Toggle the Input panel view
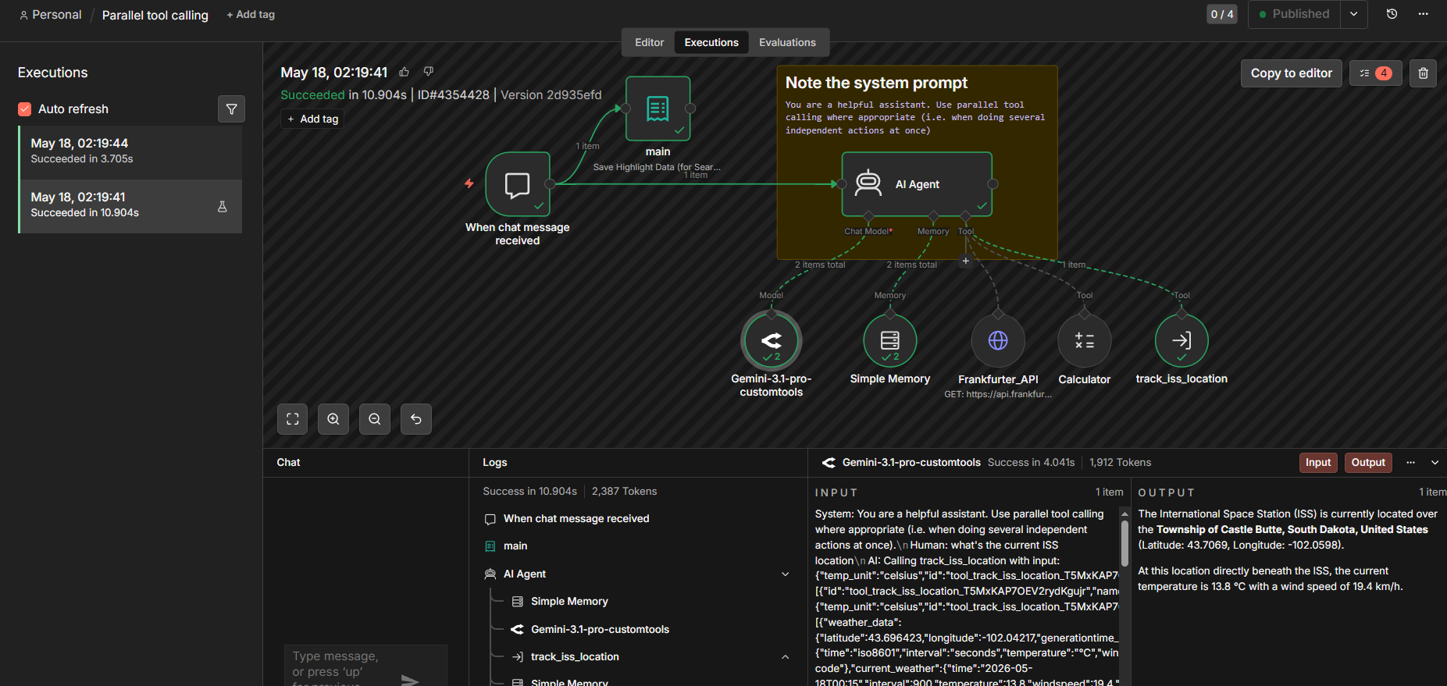 pyautogui.click(x=1318, y=463)
